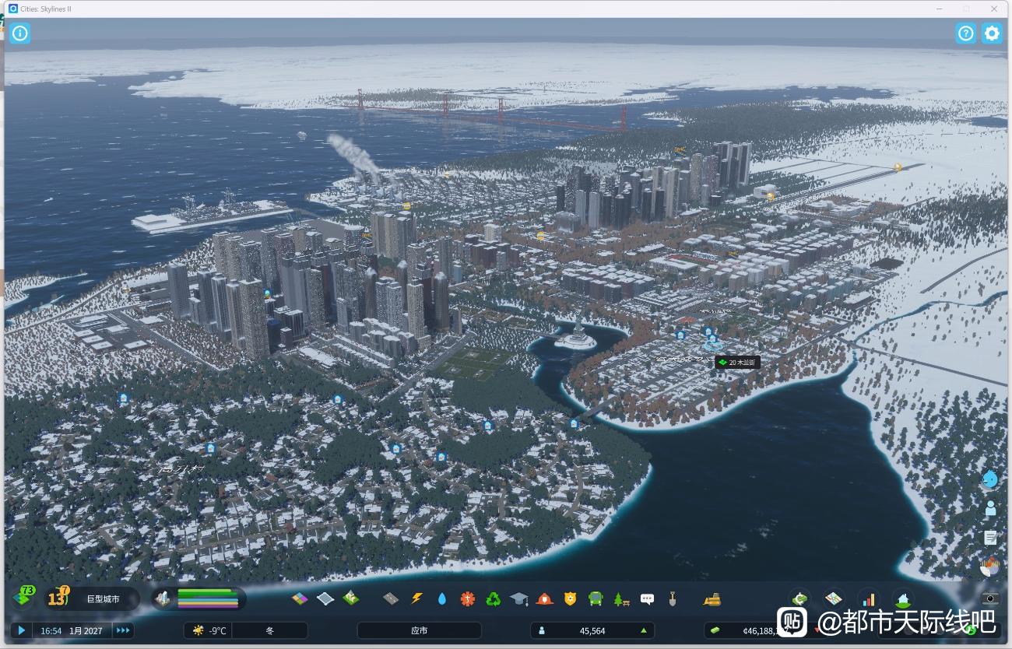
Task: Open the city information panel
Action: coord(20,33)
